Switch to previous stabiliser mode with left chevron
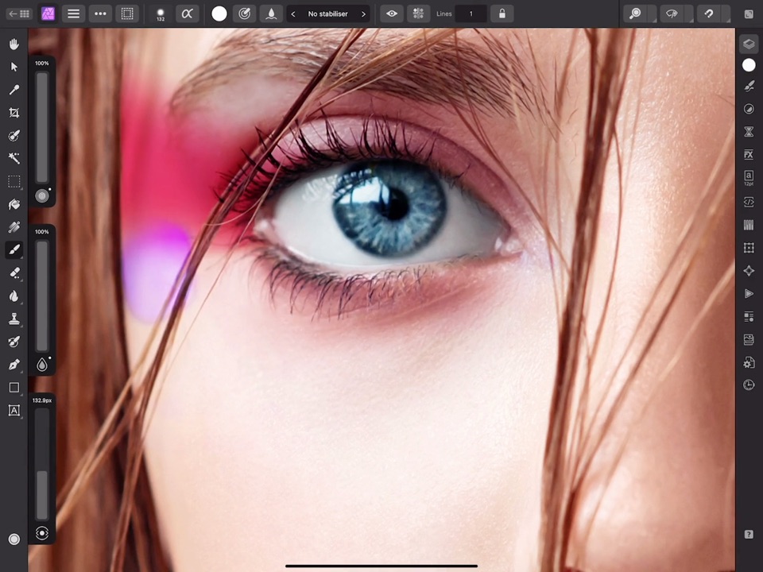 (x=293, y=14)
